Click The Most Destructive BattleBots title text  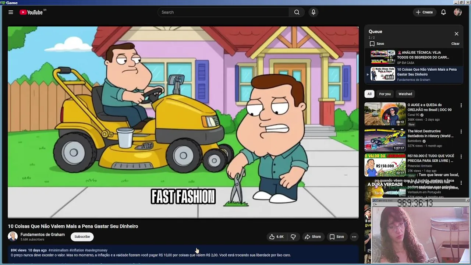point(431,134)
